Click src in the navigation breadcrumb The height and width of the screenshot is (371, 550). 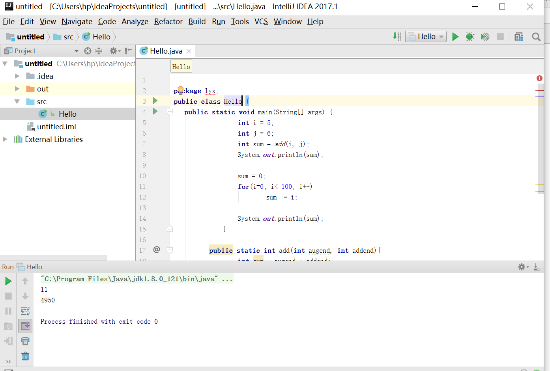(64, 37)
